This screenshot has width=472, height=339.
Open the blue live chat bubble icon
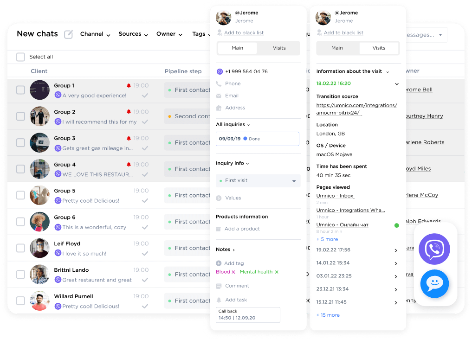coord(434,284)
